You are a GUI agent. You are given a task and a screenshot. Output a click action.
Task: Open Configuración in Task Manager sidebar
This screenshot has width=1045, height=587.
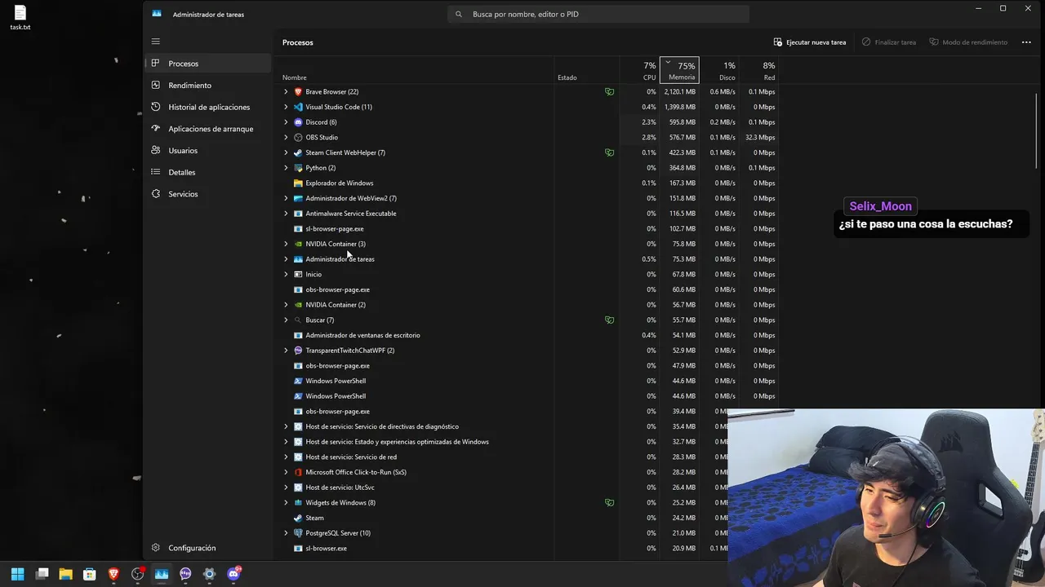click(x=207, y=548)
